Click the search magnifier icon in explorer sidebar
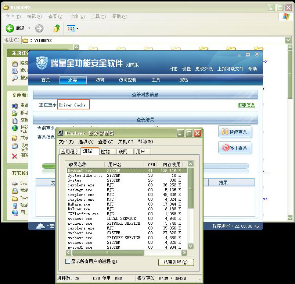The height and width of the screenshot is (284, 295). pyautogui.click(x=15, y=78)
